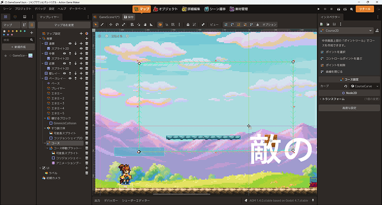Toggle visibility of ベースレイヤー layer

tap(70, 78)
